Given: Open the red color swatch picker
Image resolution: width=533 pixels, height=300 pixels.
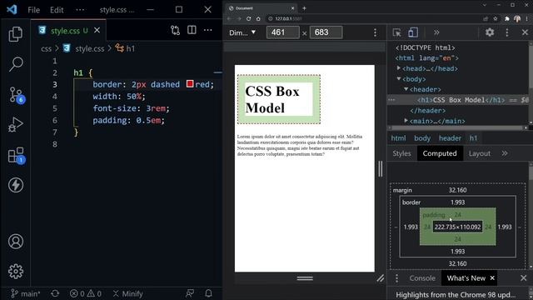Looking at the screenshot, I should pyautogui.click(x=190, y=83).
